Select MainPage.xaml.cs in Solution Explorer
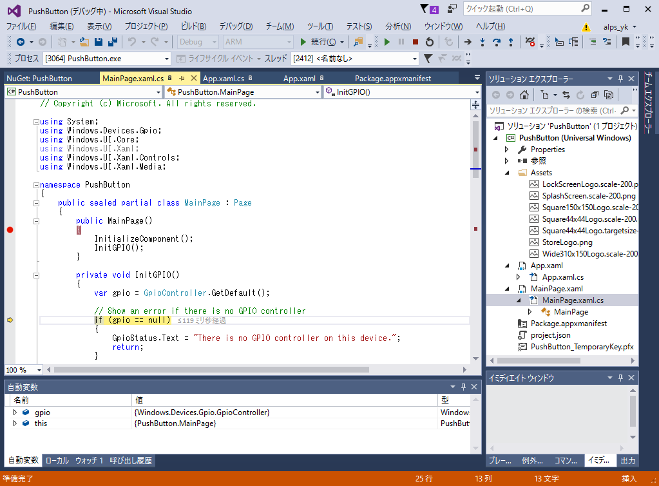The image size is (659, 486). 573,300
